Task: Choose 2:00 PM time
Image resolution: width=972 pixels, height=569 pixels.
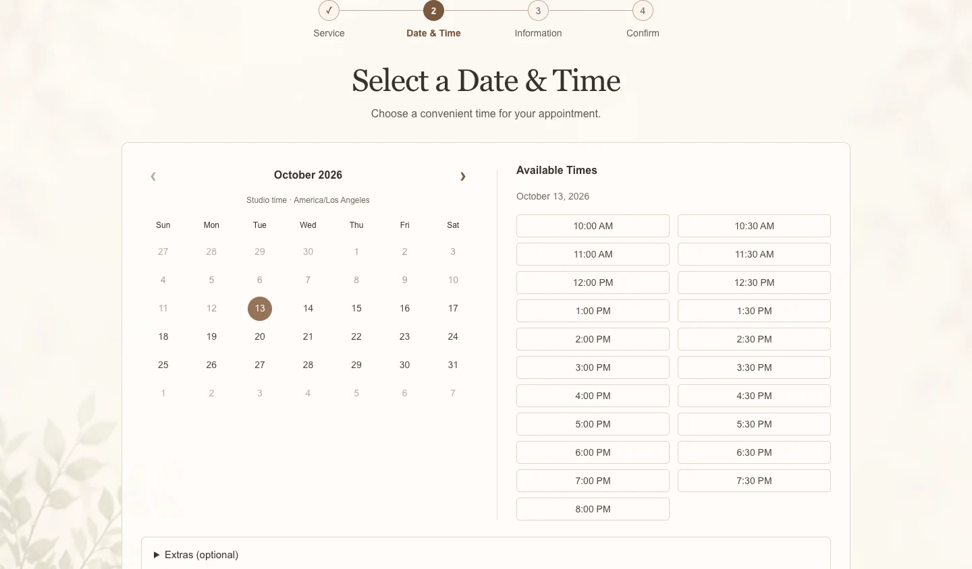Action: (593, 339)
